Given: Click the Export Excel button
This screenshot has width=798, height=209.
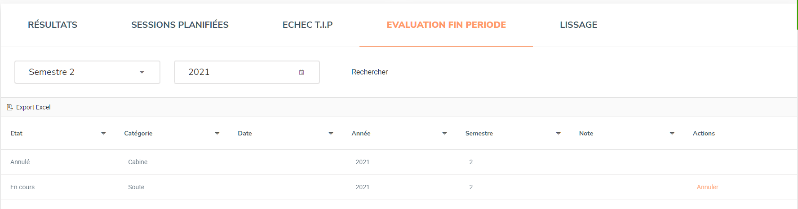Looking at the screenshot, I should point(29,107).
